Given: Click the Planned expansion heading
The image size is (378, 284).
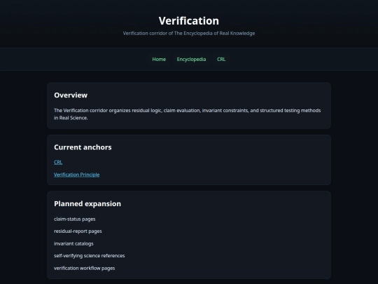Looking at the screenshot, I should 87,204.
